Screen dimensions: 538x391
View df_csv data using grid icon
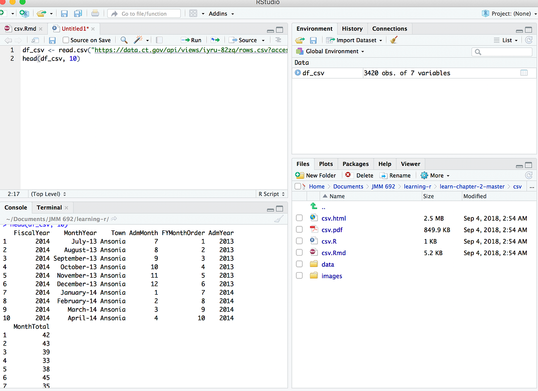[524, 73]
